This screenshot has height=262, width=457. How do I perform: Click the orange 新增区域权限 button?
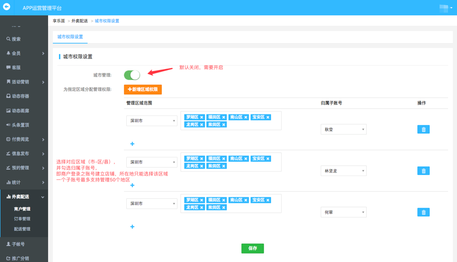point(143,90)
